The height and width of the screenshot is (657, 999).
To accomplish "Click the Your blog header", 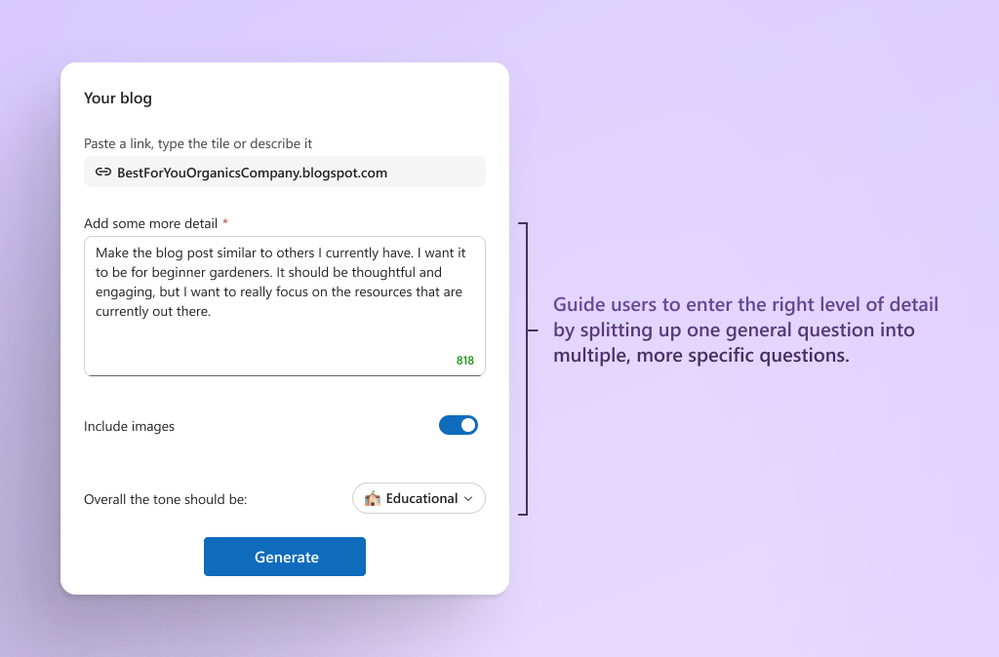I will 118,97.
